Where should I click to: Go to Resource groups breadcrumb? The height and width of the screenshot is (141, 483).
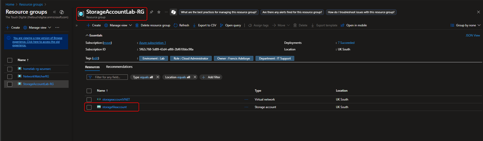pos(31,5)
